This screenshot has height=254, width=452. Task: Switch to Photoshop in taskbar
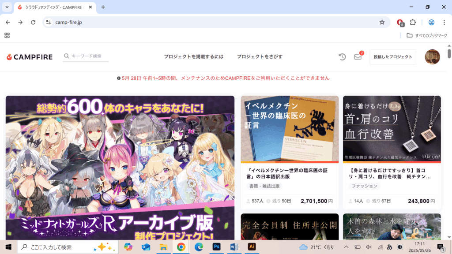tap(216, 247)
